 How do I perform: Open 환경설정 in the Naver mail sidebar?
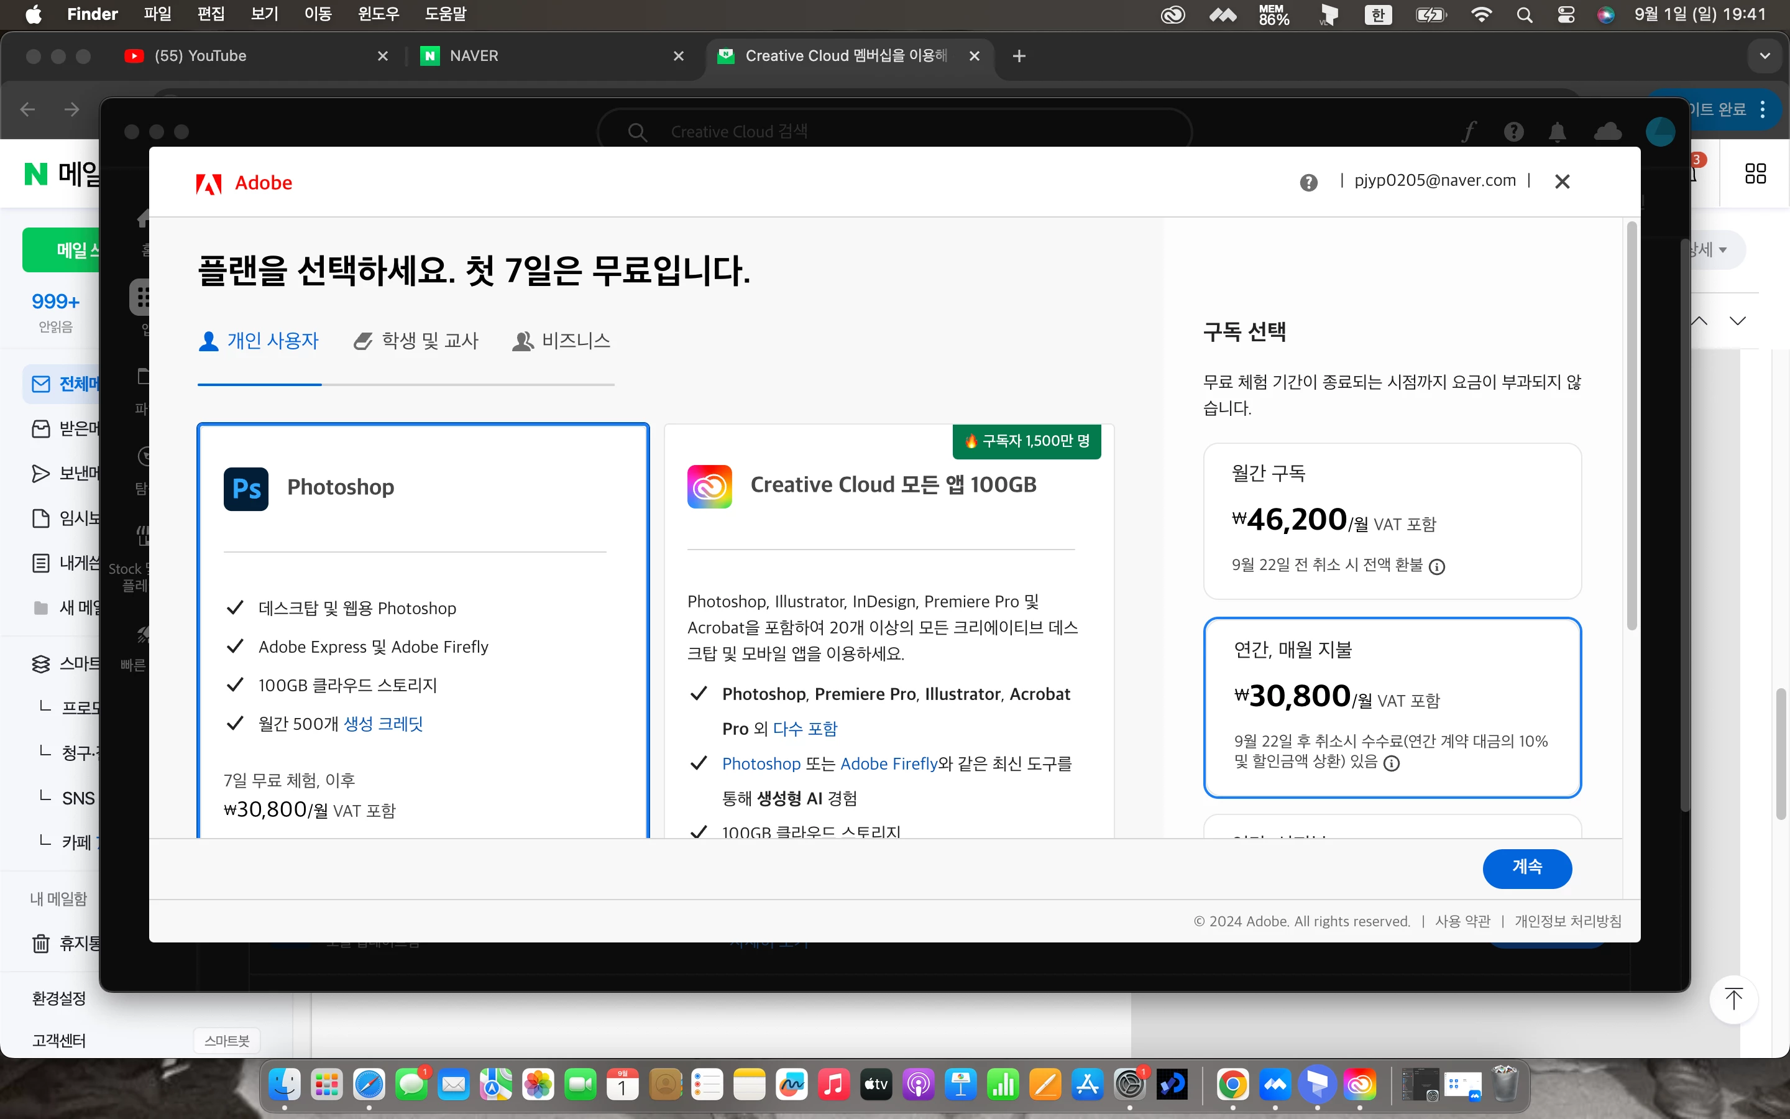(x=59, y=998)
